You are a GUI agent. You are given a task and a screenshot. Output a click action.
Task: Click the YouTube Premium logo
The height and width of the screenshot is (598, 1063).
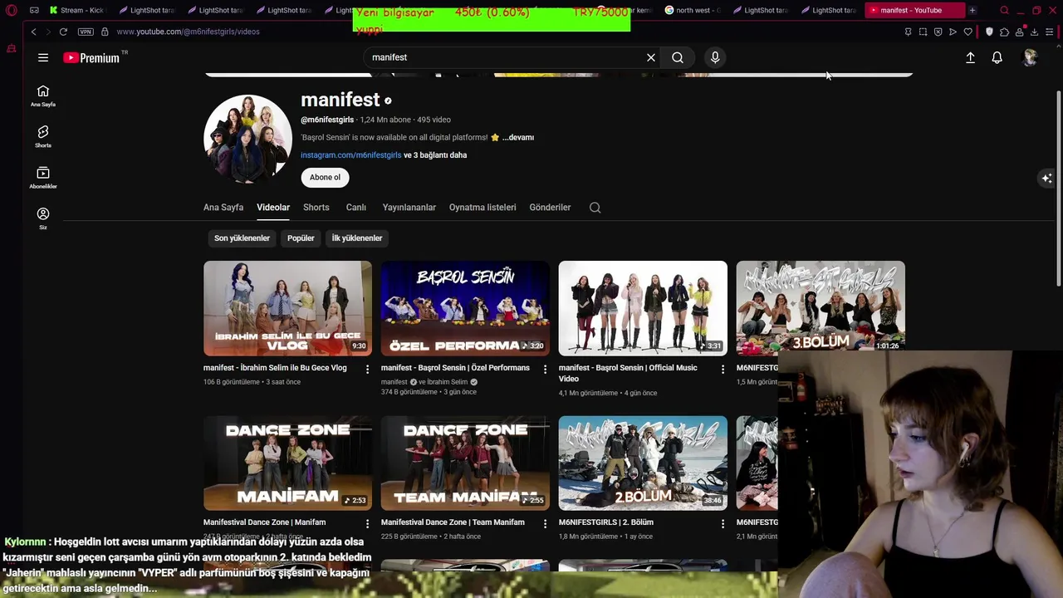point(91,57)
